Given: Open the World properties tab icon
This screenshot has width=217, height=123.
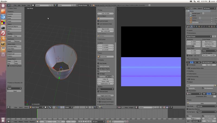Looking at the screenshot, I should coord(197,27).
